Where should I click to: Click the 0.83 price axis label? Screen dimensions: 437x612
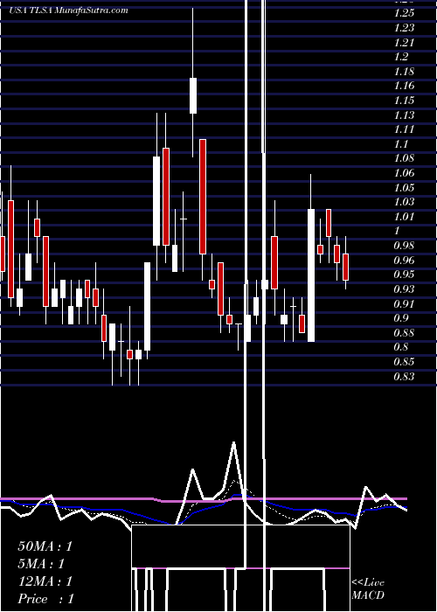[x=404, y=377]
